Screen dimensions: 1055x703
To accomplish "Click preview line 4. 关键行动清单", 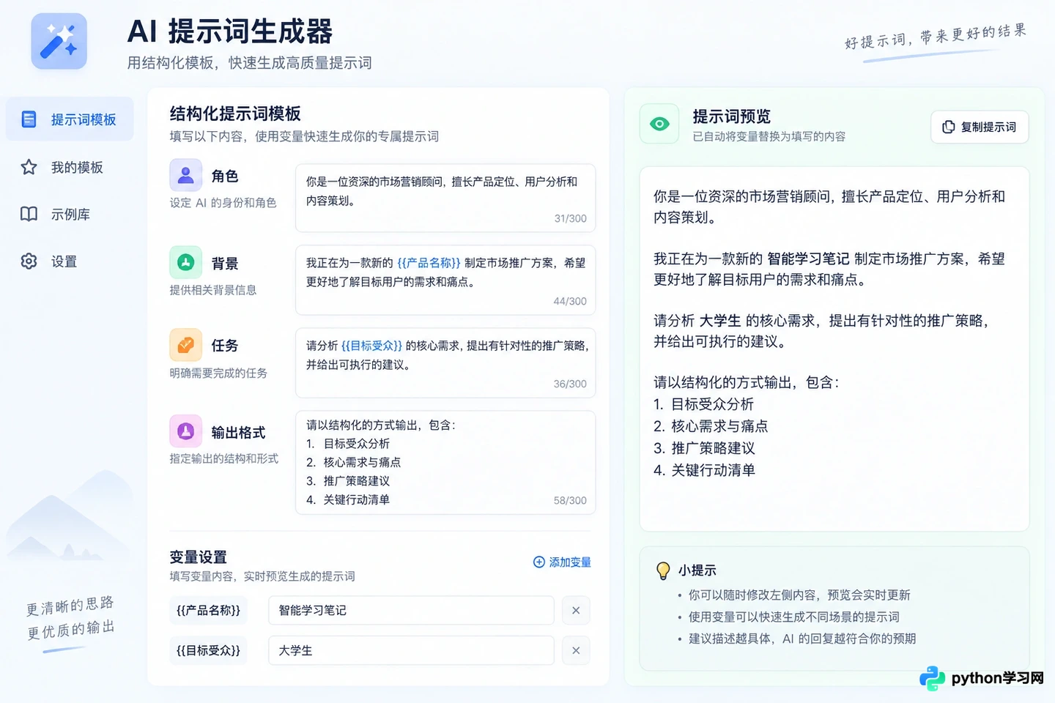I will 704,470.
